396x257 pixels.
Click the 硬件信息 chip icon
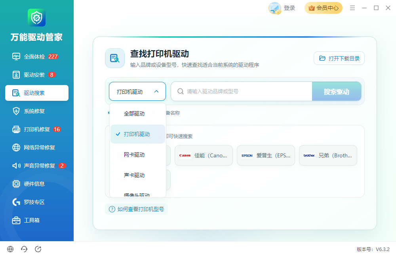coord(16,183)
